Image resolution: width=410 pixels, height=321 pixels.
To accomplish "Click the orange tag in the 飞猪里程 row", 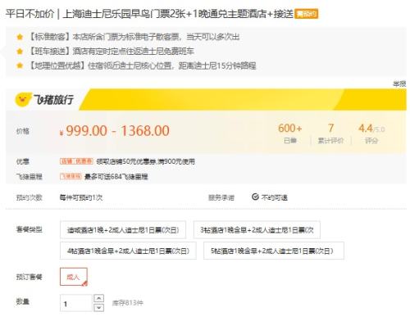I will (71, 176).
